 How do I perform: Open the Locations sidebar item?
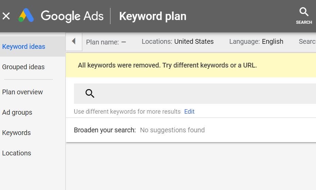pyautogui.click(x=17, y=153)
